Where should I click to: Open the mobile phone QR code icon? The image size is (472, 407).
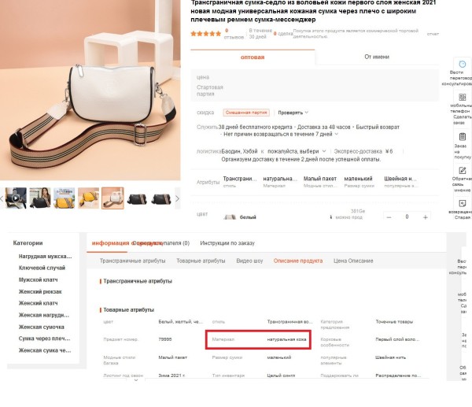click(x=462, y=98)
